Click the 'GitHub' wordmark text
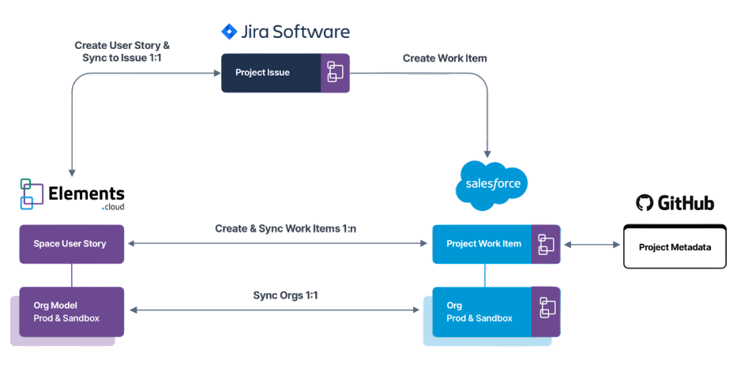This screenshot has width=744, height=372. [x=687, y=204]
